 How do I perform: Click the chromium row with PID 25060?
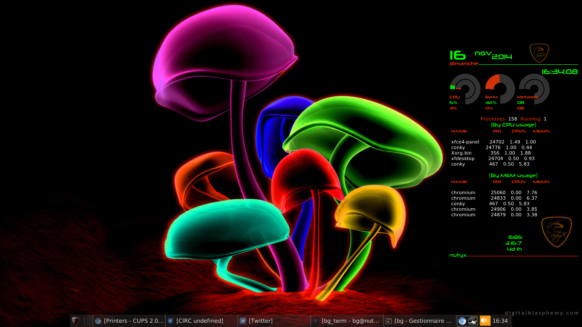[x=494, y=192]
